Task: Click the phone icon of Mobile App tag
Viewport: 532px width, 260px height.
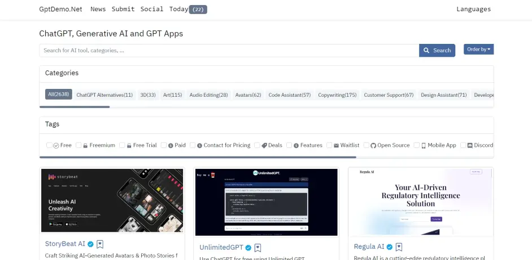Action: (x=424, y=145)
